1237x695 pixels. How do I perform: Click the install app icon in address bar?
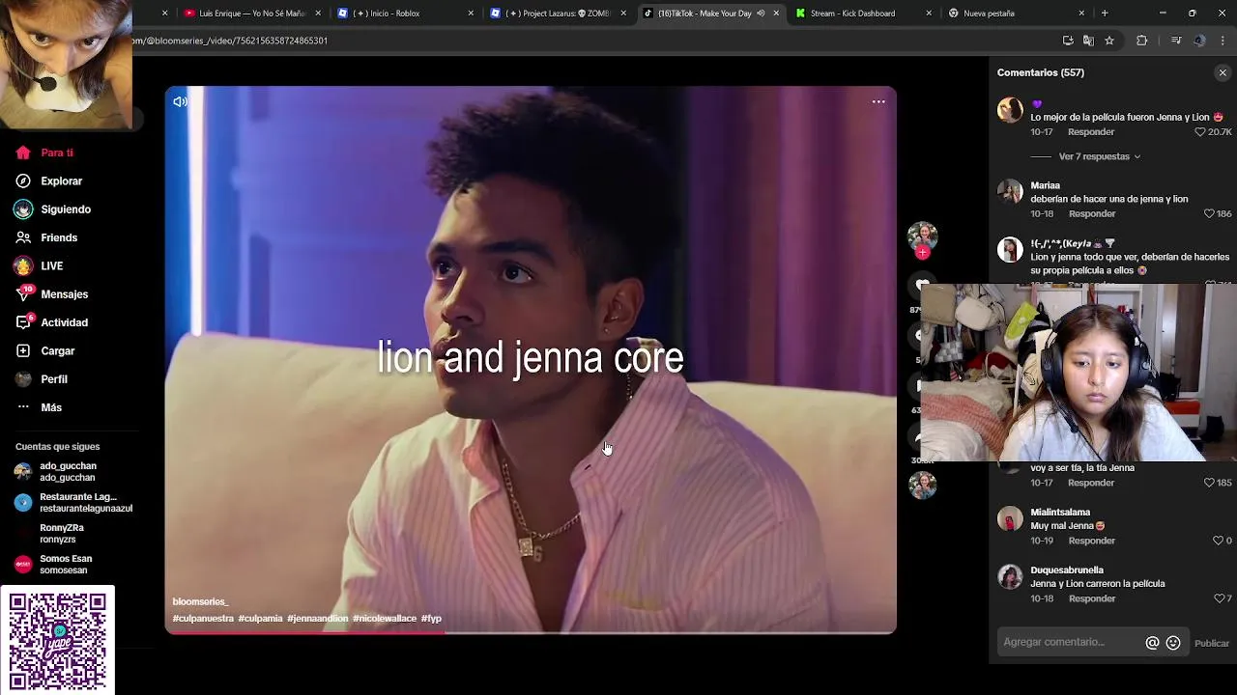click(x=1068, y=41)
